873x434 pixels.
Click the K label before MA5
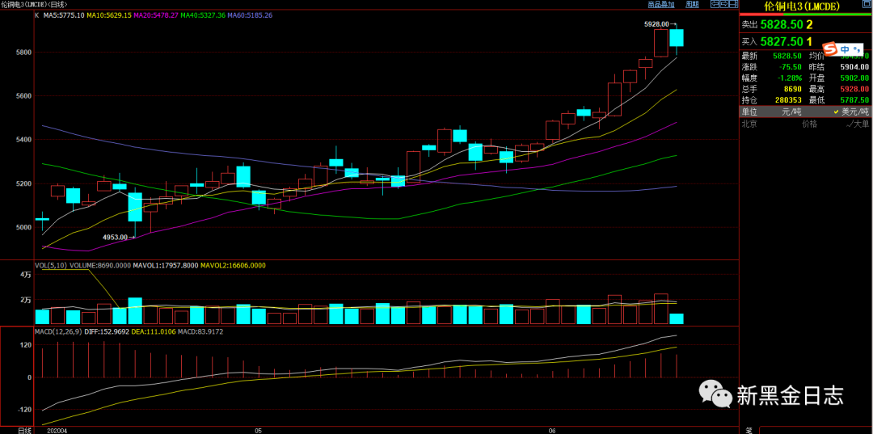(x=36, y=15)
